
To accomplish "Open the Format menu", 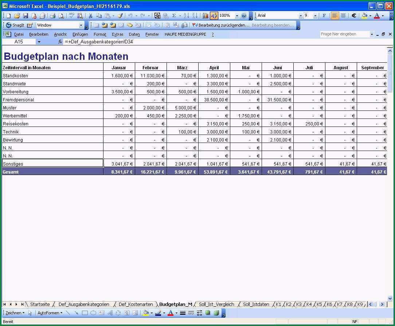I will [100, 34].
